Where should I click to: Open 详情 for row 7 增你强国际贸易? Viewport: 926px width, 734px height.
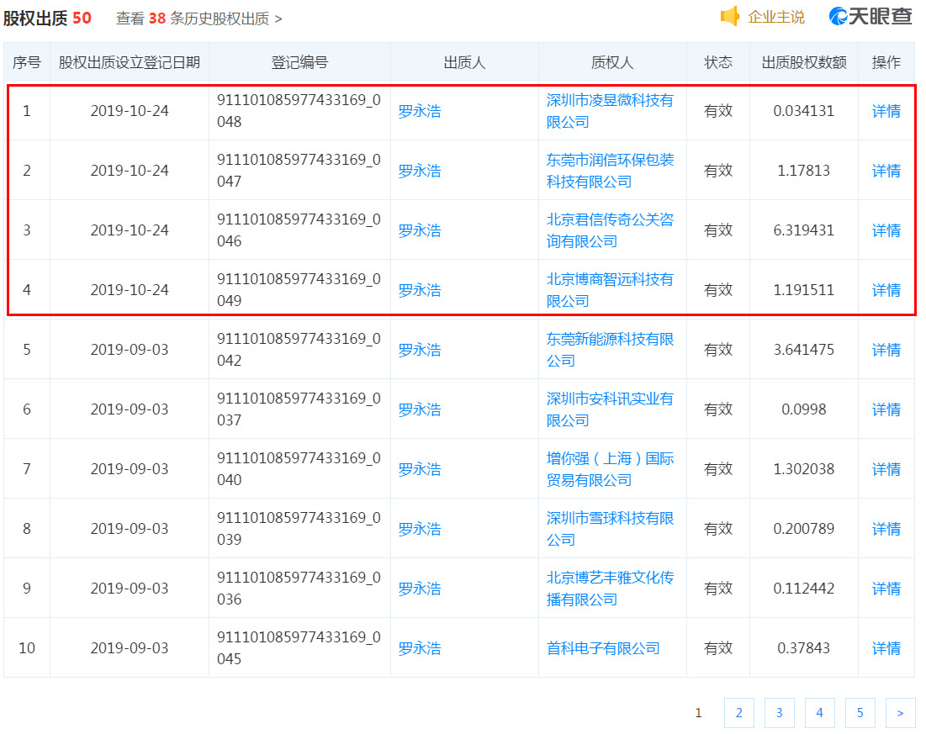886,469
